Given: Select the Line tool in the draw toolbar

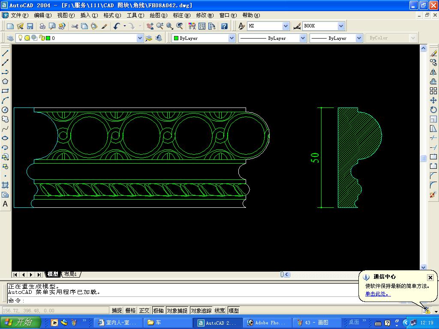Looking at the screenshot, I should tap(5, 53).
